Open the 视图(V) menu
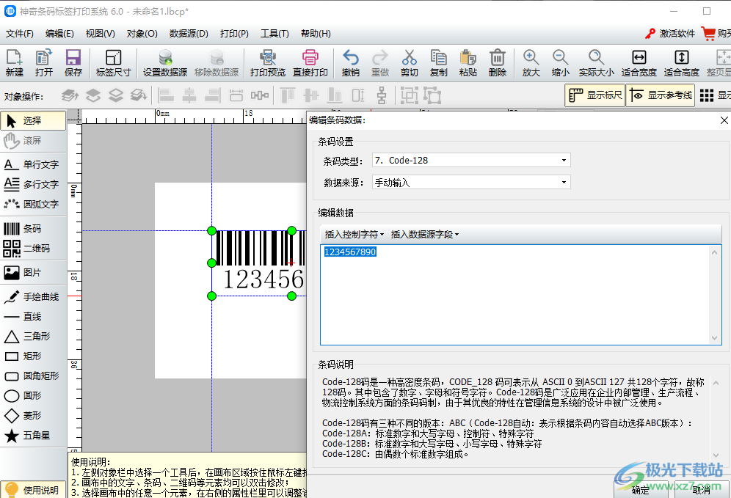The width and height of the screenshot is (731, 498). 101,34
